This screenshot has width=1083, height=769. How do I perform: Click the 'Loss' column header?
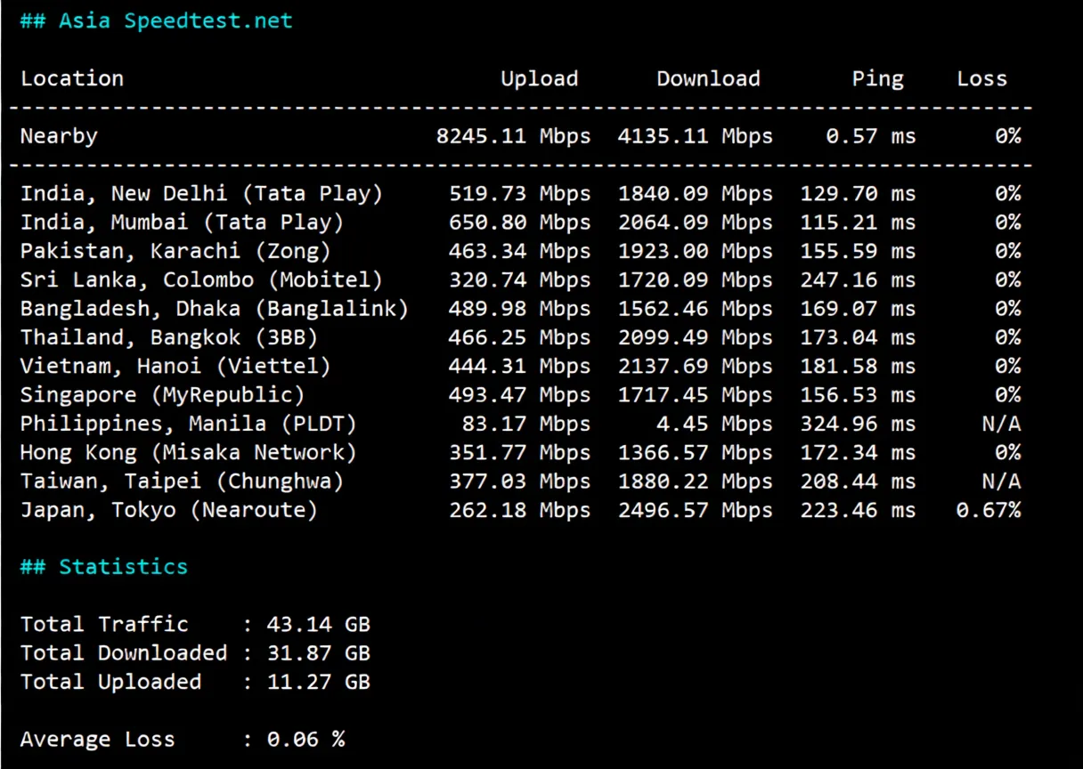(982, 78)
